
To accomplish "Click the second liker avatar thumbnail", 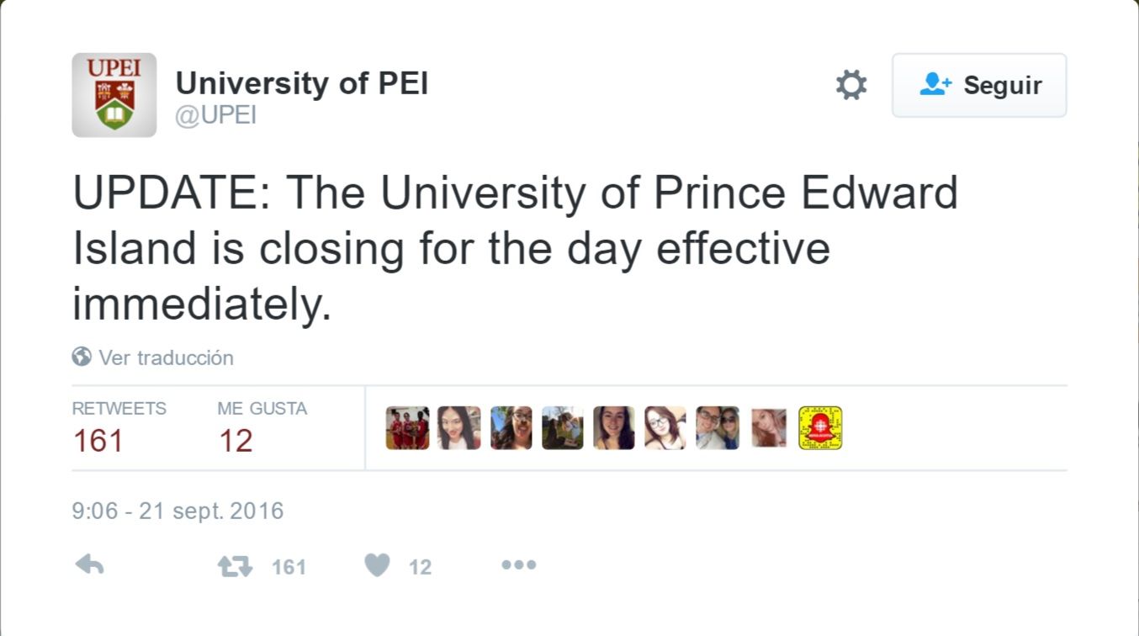I will (x=459, y=428).
